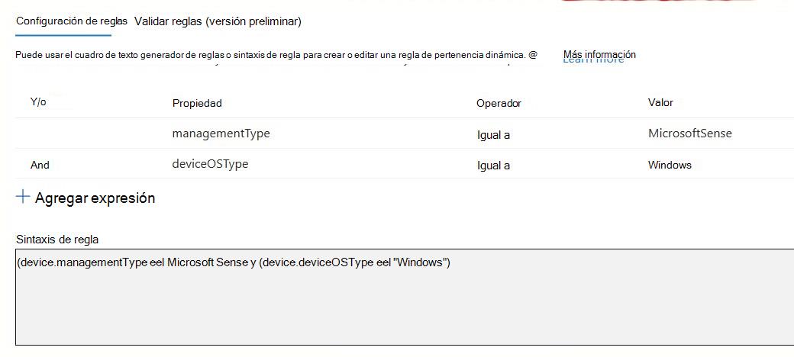
Task: Select the managementType property cell
Action: click(x=221, y=133)
